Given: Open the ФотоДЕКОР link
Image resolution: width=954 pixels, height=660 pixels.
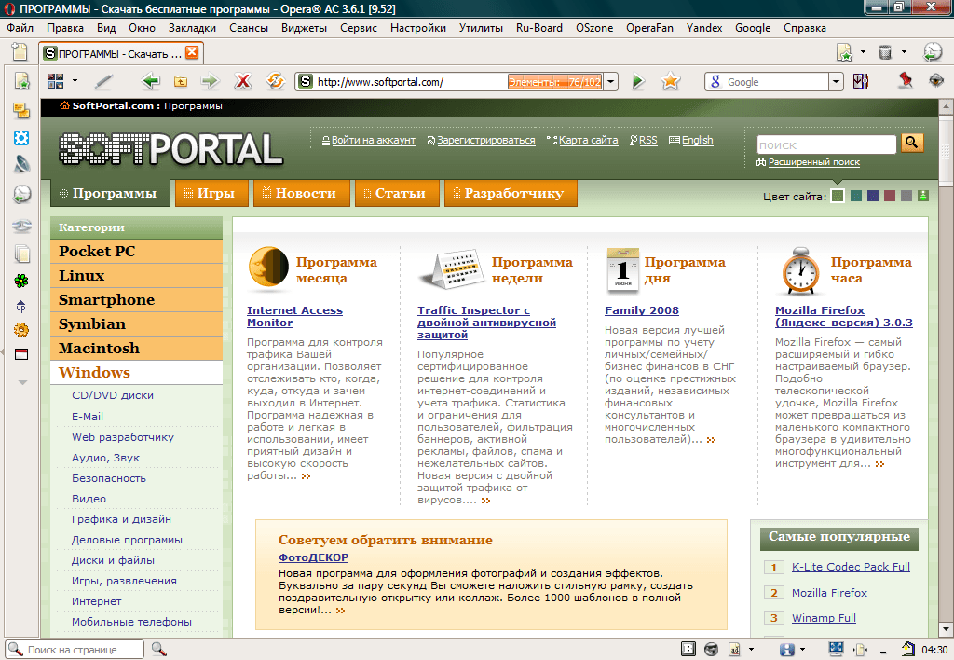Looking at the screenshot, I should [x=313, y=557].
